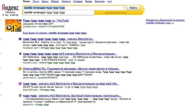This screenshot has height=108, width=187.
Task: Open the "расширенный поиск" advanced search
Action: tap(116, 12)
